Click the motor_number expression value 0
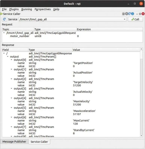This screenshot has height=149, width=145. pos(78,36)
